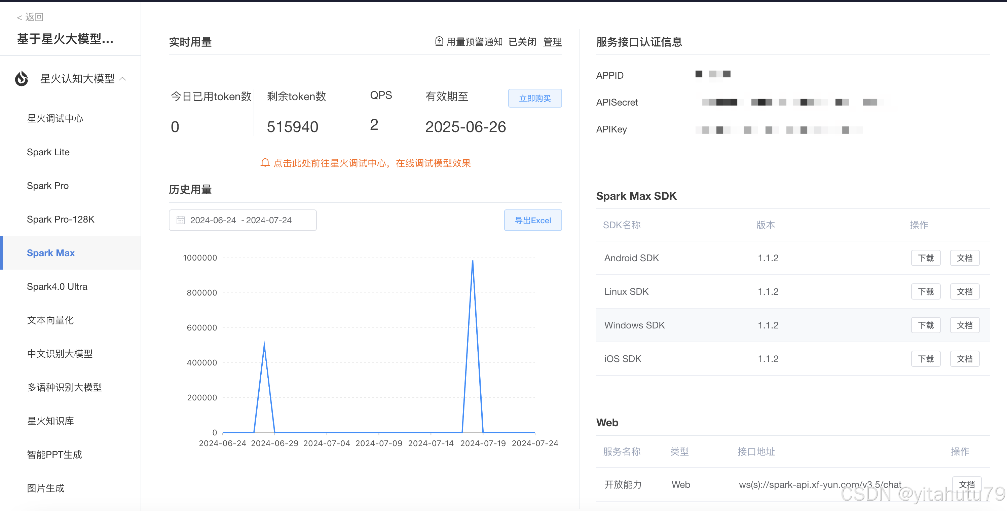Select Spark Pro-128K in the sidebar
Screen dimensions: 1007x511
(x=61, y=219)
